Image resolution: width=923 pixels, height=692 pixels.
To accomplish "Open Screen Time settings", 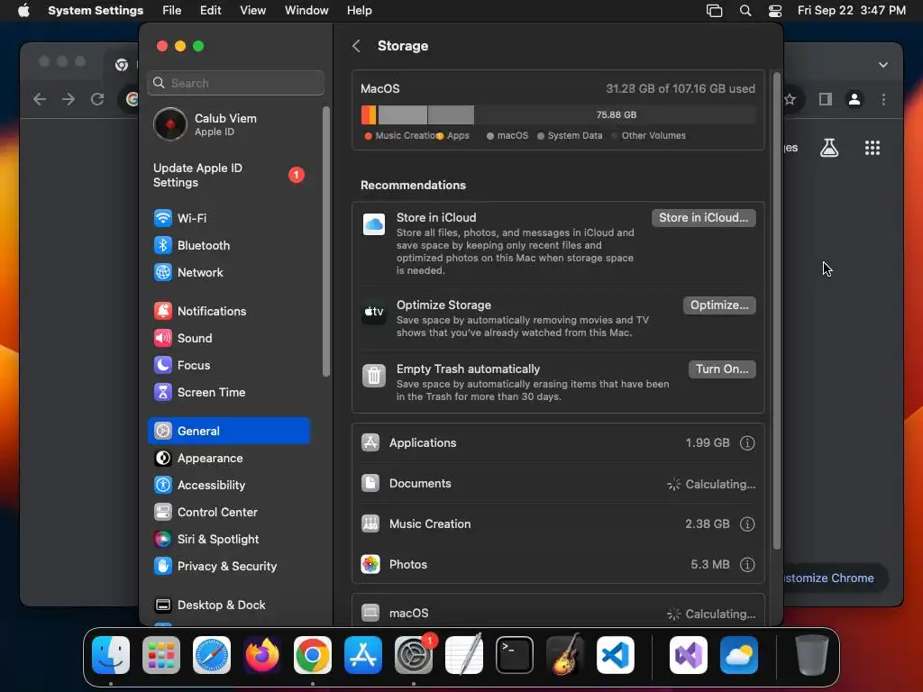I will [228, 393].
